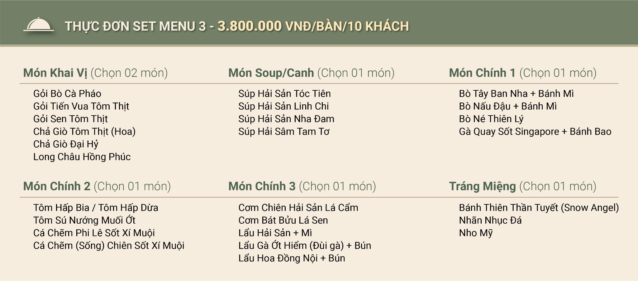Choose Cá Chẽm Phi Lê Sốt Xí Muội
This screenshot has height=281, width=638.
[94, 233]
